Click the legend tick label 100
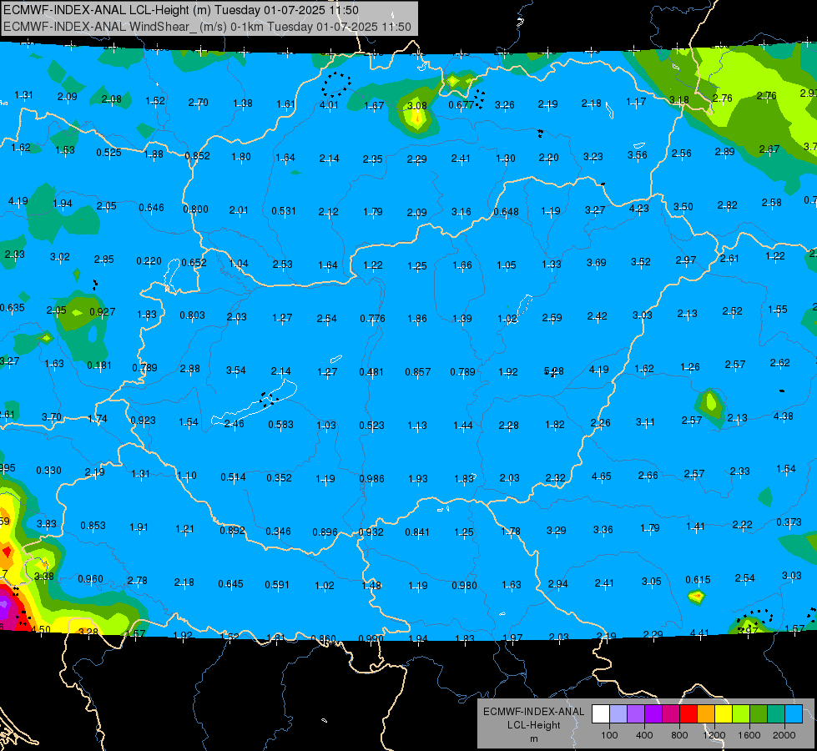 (x=610, y=735)
